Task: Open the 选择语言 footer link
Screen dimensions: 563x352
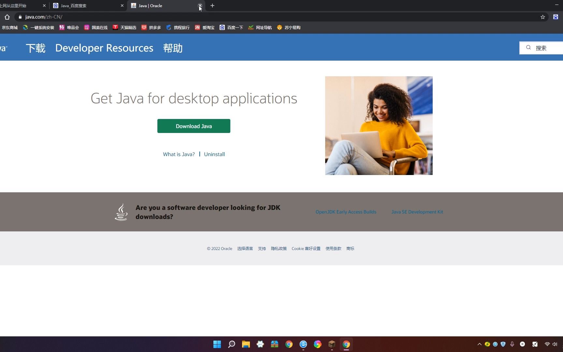Action: click(x=245, y=249)
